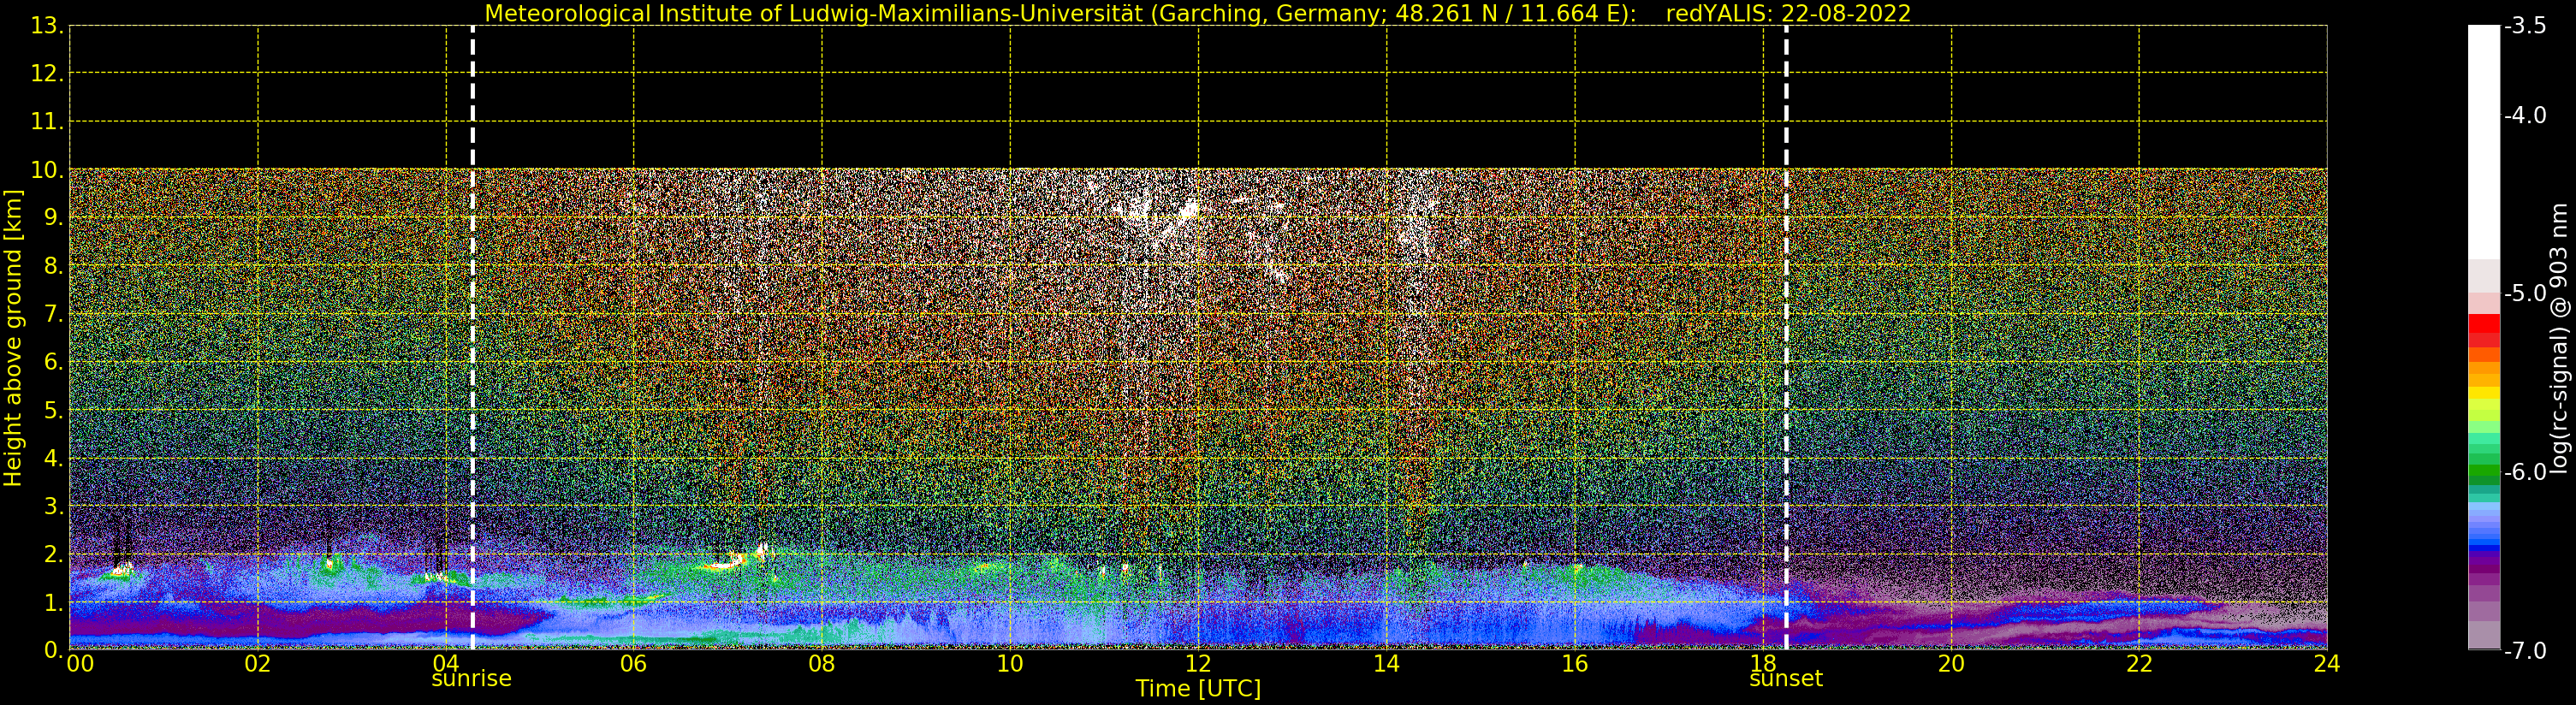
Task: Click the height tick label '1.'
Action: point(53,603)
